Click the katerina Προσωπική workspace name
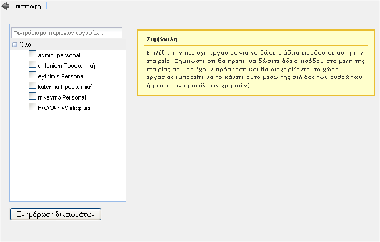The width and height of the screenshot is (380, 242). coord(64,87)
